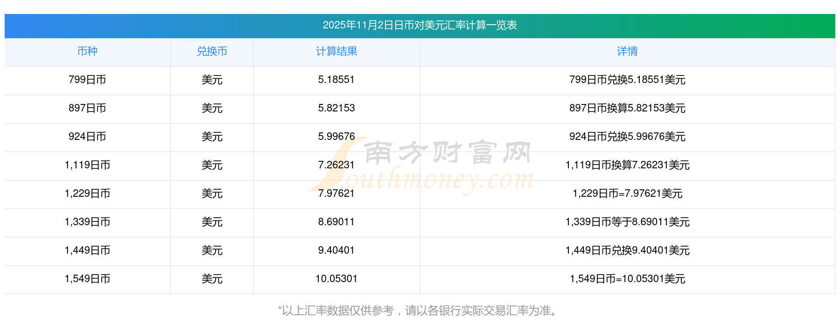
Task: Click the result value 10.05301
Action: (336, 279)
